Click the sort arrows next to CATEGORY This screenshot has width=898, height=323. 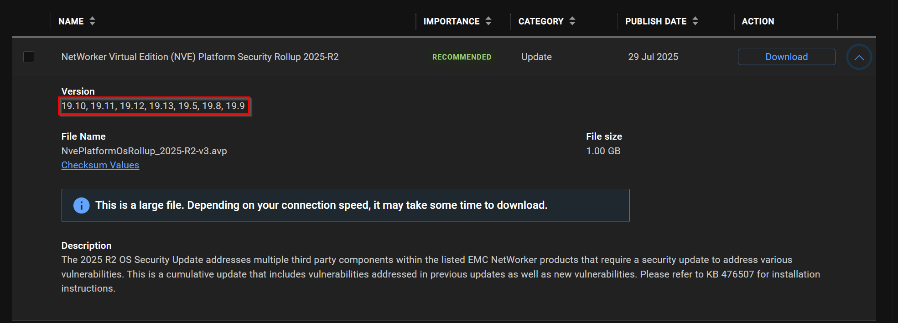[x=573, y=21]
